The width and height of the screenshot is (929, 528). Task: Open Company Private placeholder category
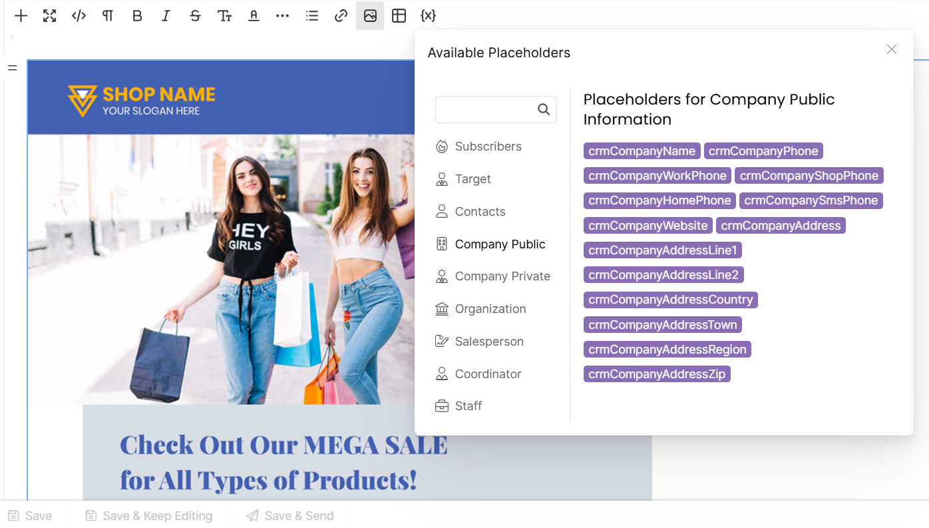point(502,276)
